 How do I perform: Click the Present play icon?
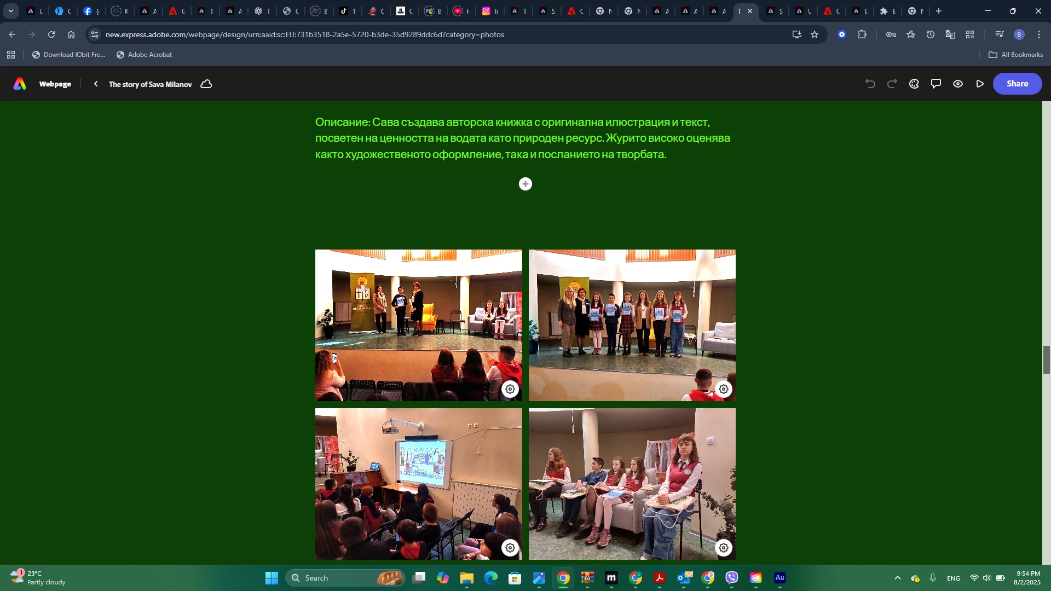click(980, 84)
